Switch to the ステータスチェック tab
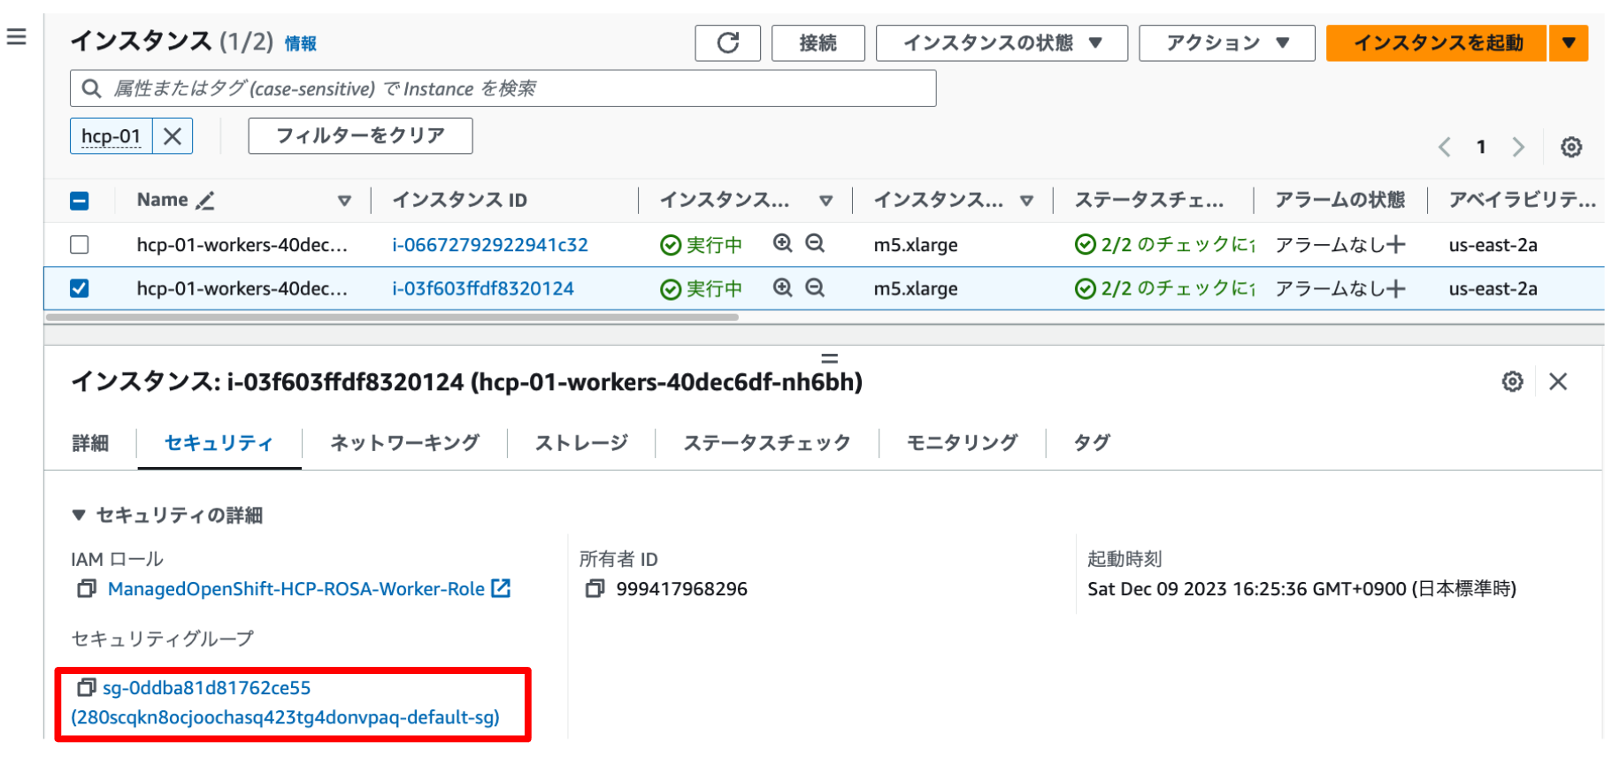Screen dimensions: 1612x758 pyautogui.click(x=766, y=443)
